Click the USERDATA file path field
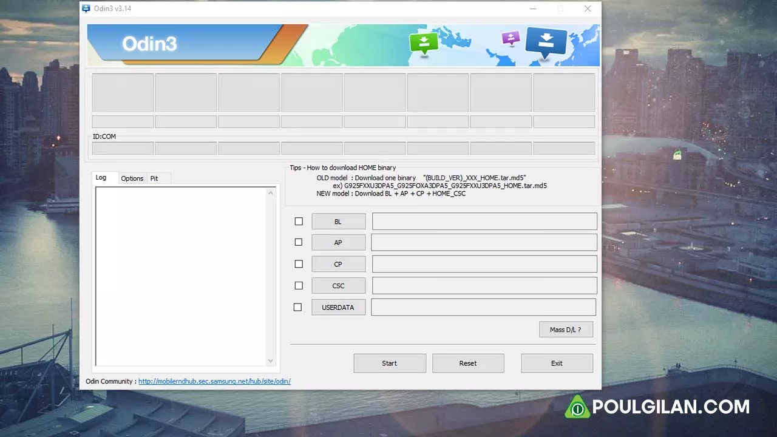 [483, 307]
